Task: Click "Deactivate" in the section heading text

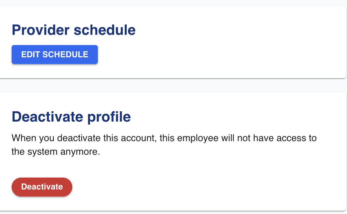Action: pyautogui.click(x=47, y=117)
